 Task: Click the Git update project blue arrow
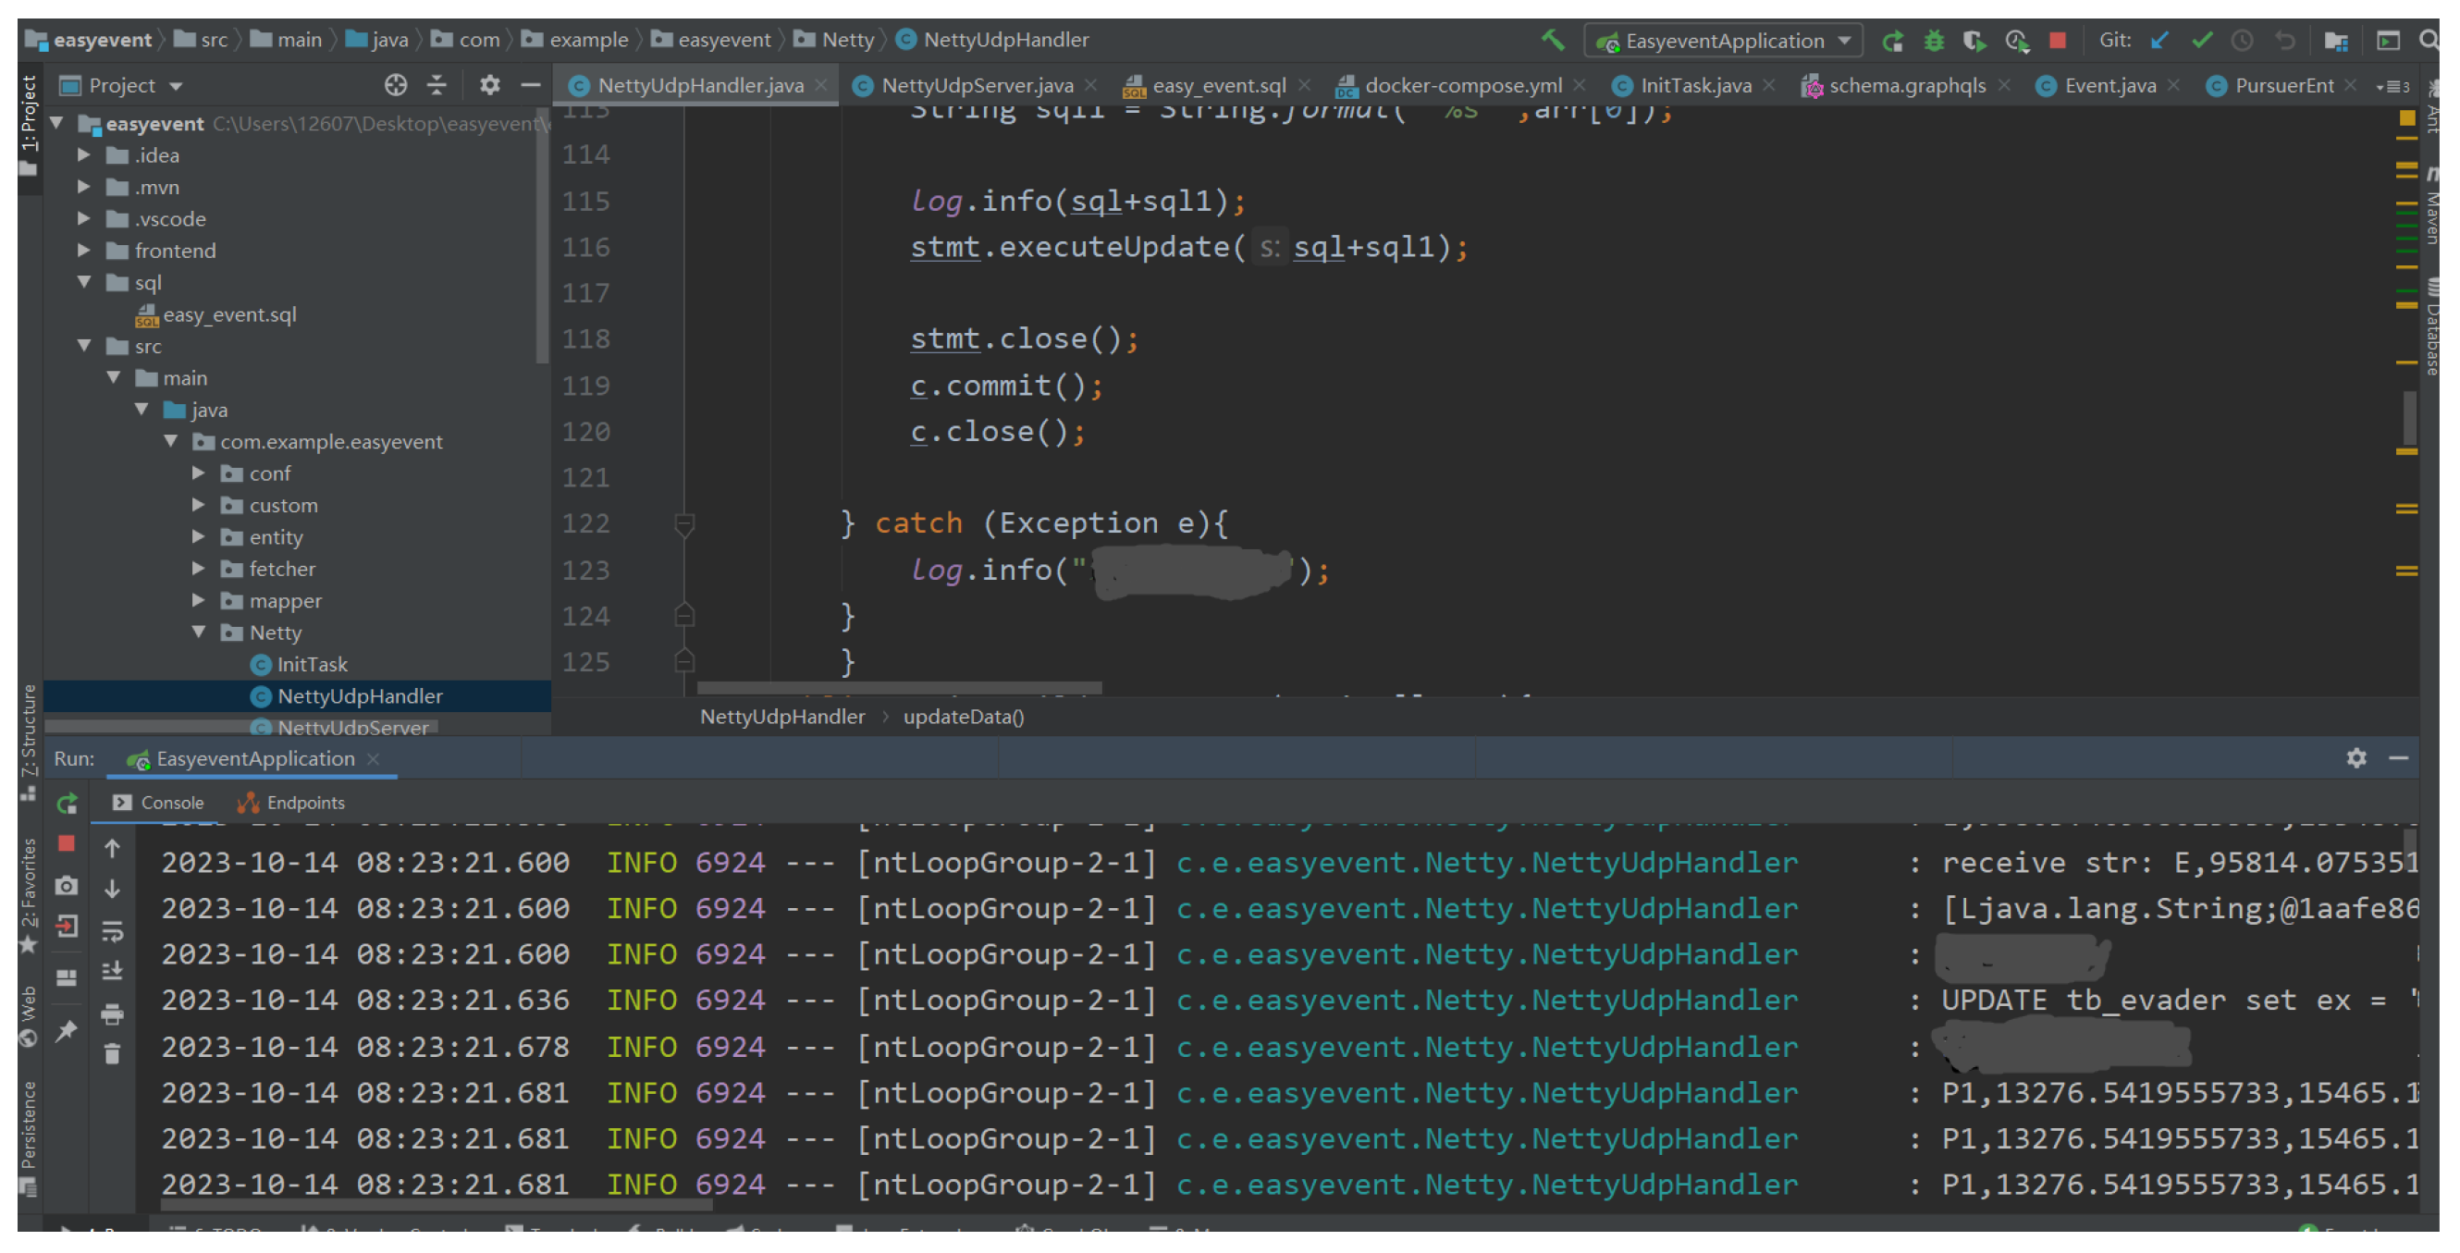pyautogui.click(x=2160, y=40)
